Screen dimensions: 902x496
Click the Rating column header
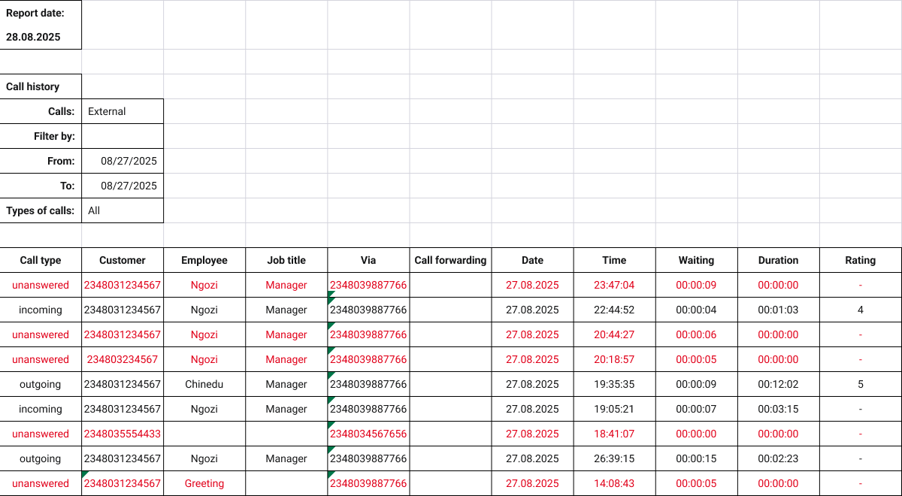click(x=860, y=260)
